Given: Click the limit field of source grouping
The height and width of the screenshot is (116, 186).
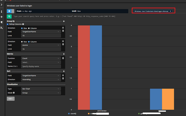Looking at the screenshot, I should 41,49.
